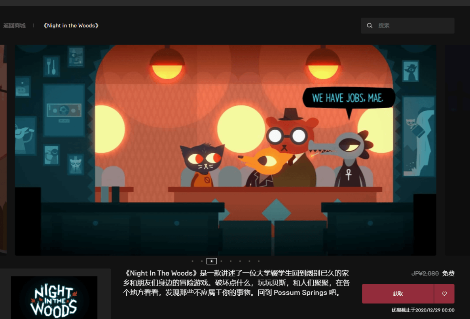
Task: Select the fourth carousel dot
Action: click(221, 261)
